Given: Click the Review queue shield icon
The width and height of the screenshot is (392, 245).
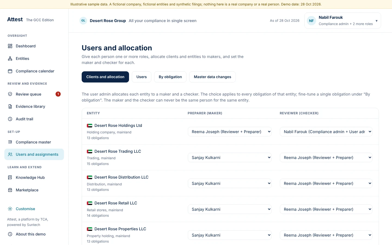Looking at the screenshot, I should coord(10,94).
